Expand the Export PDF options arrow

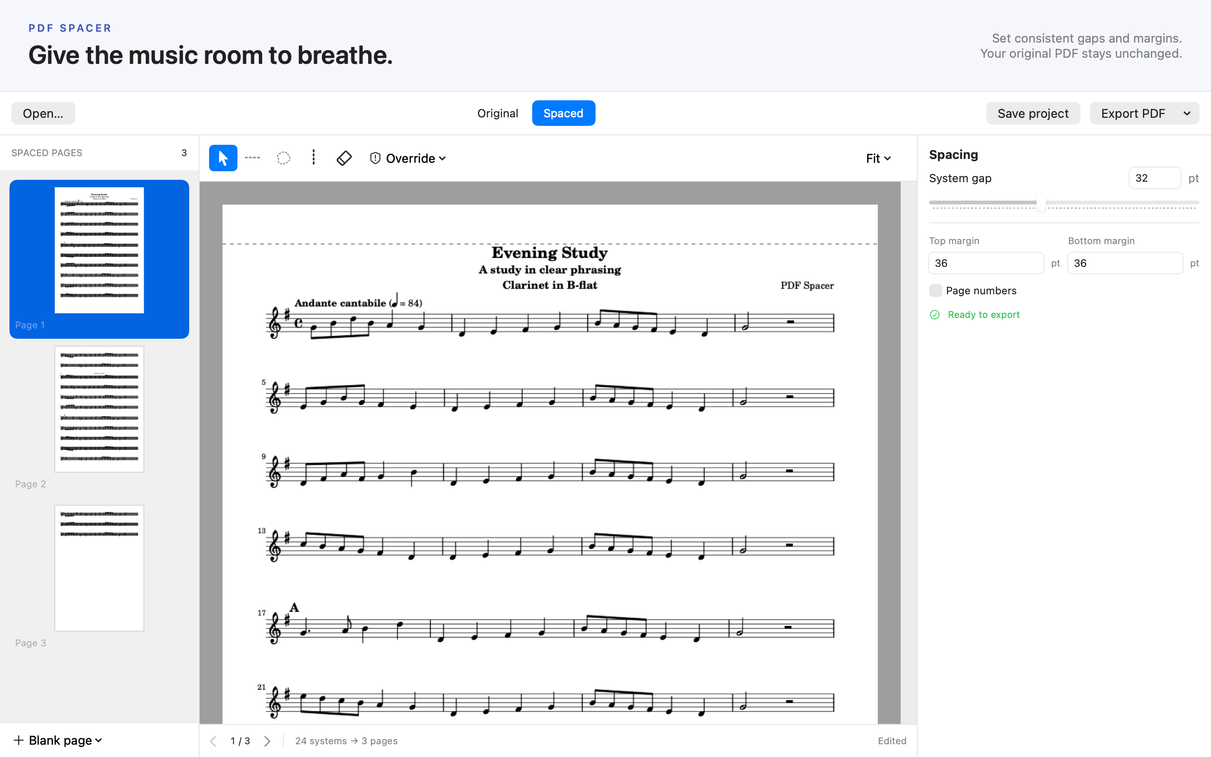pos(1186,114)
